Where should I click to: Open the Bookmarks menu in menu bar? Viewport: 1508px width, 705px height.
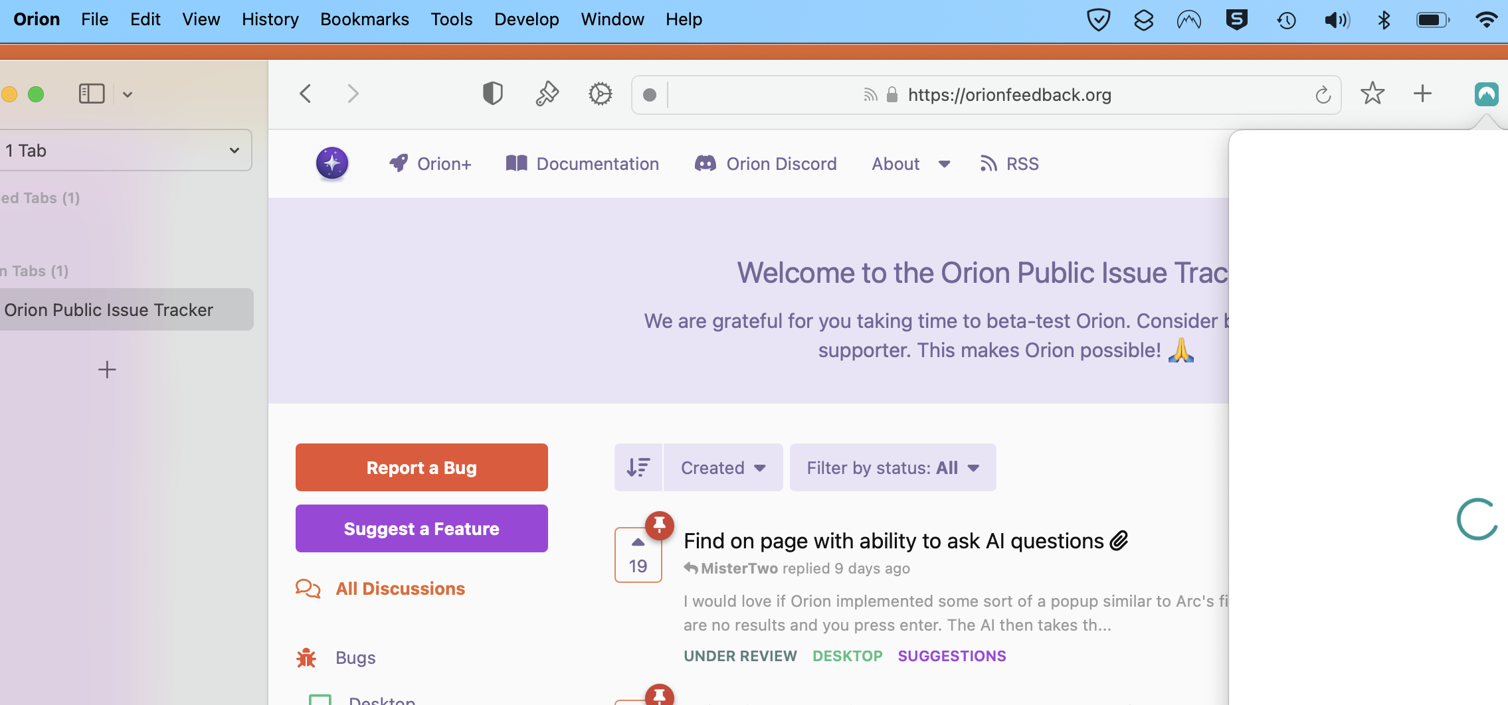click(364, 20)
